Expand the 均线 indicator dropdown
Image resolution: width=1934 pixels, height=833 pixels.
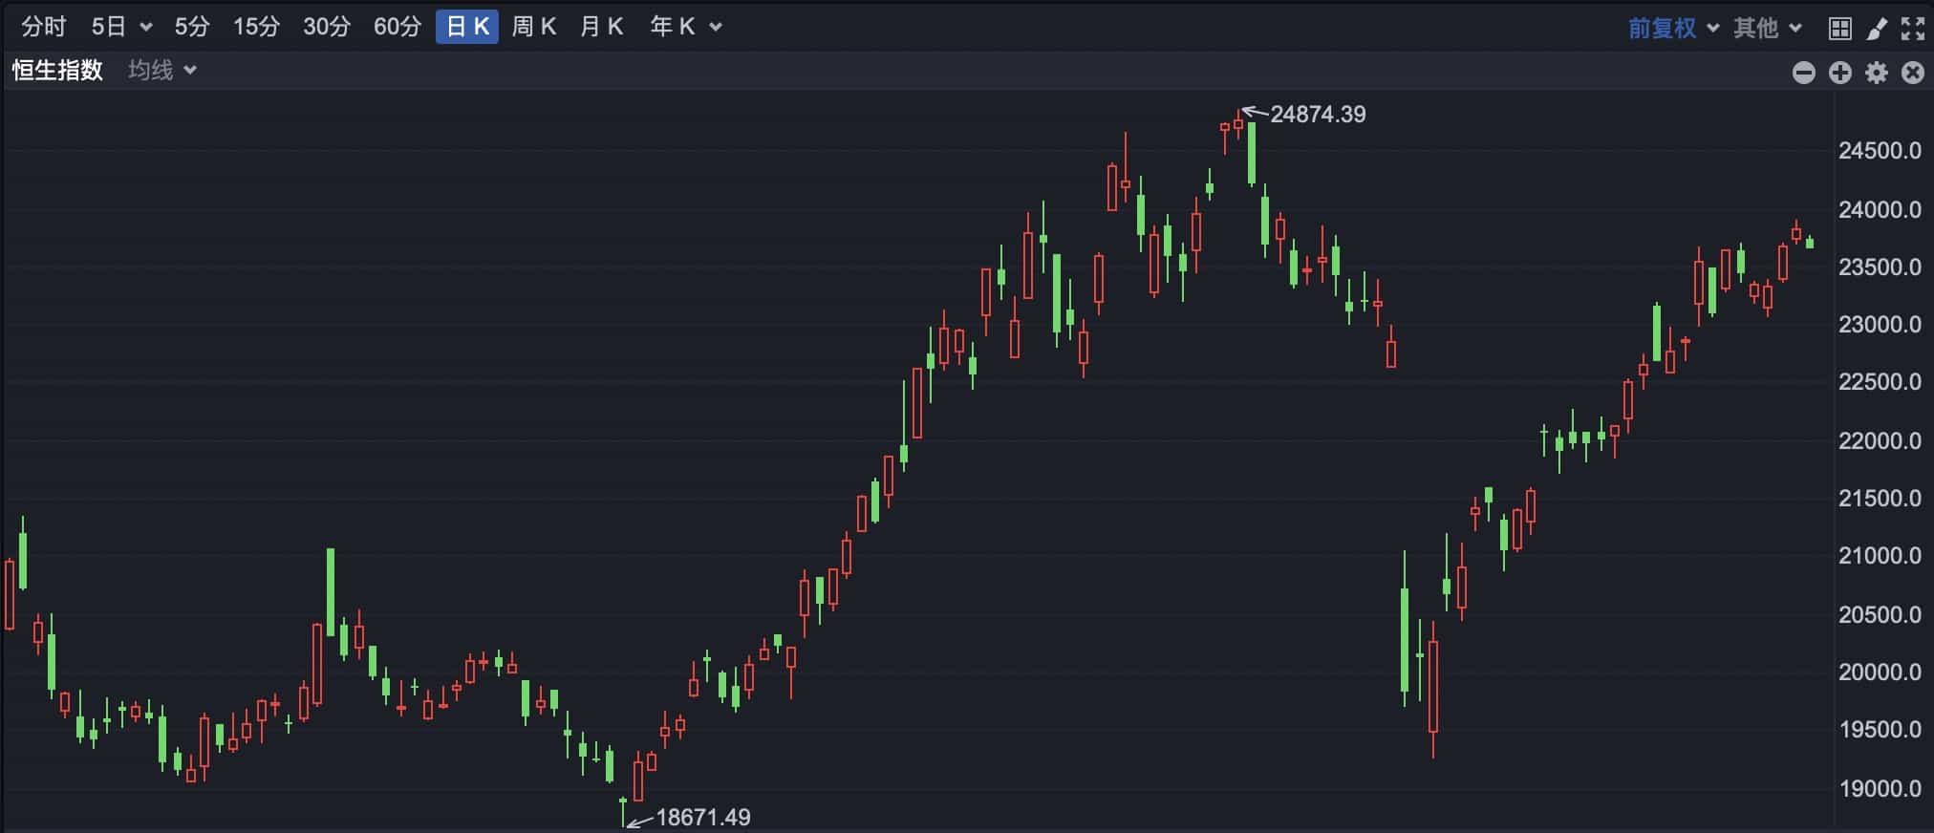[162, 70]
